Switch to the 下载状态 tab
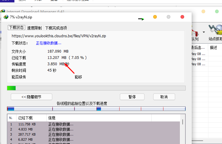222x144 pixels. point(17,27)
